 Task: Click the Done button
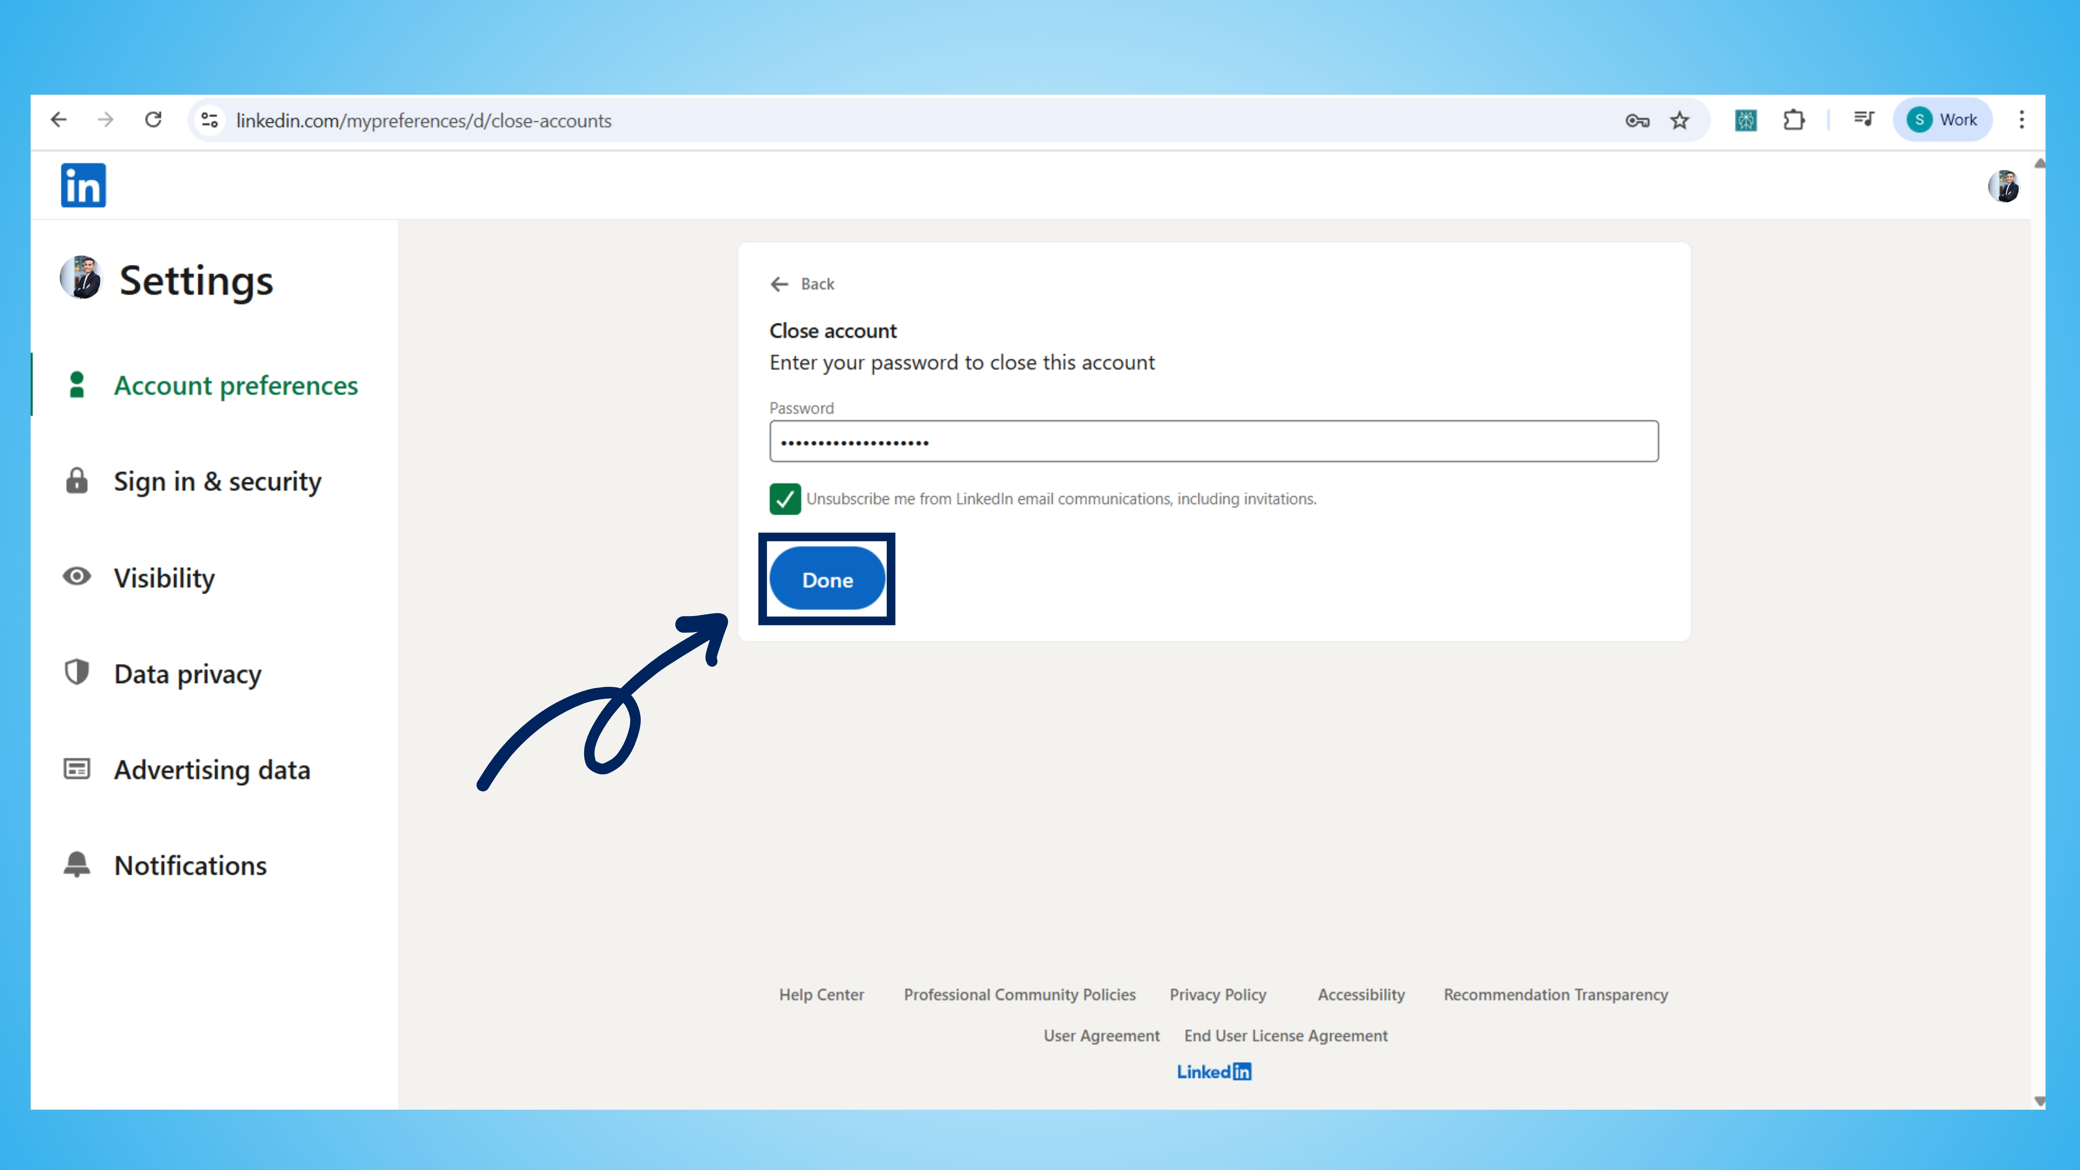pos(827,579)
